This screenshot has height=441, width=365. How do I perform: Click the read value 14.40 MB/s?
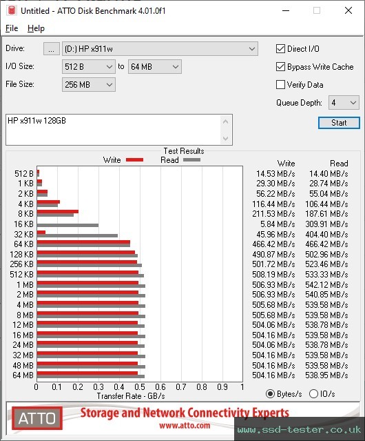pos(328,173)
